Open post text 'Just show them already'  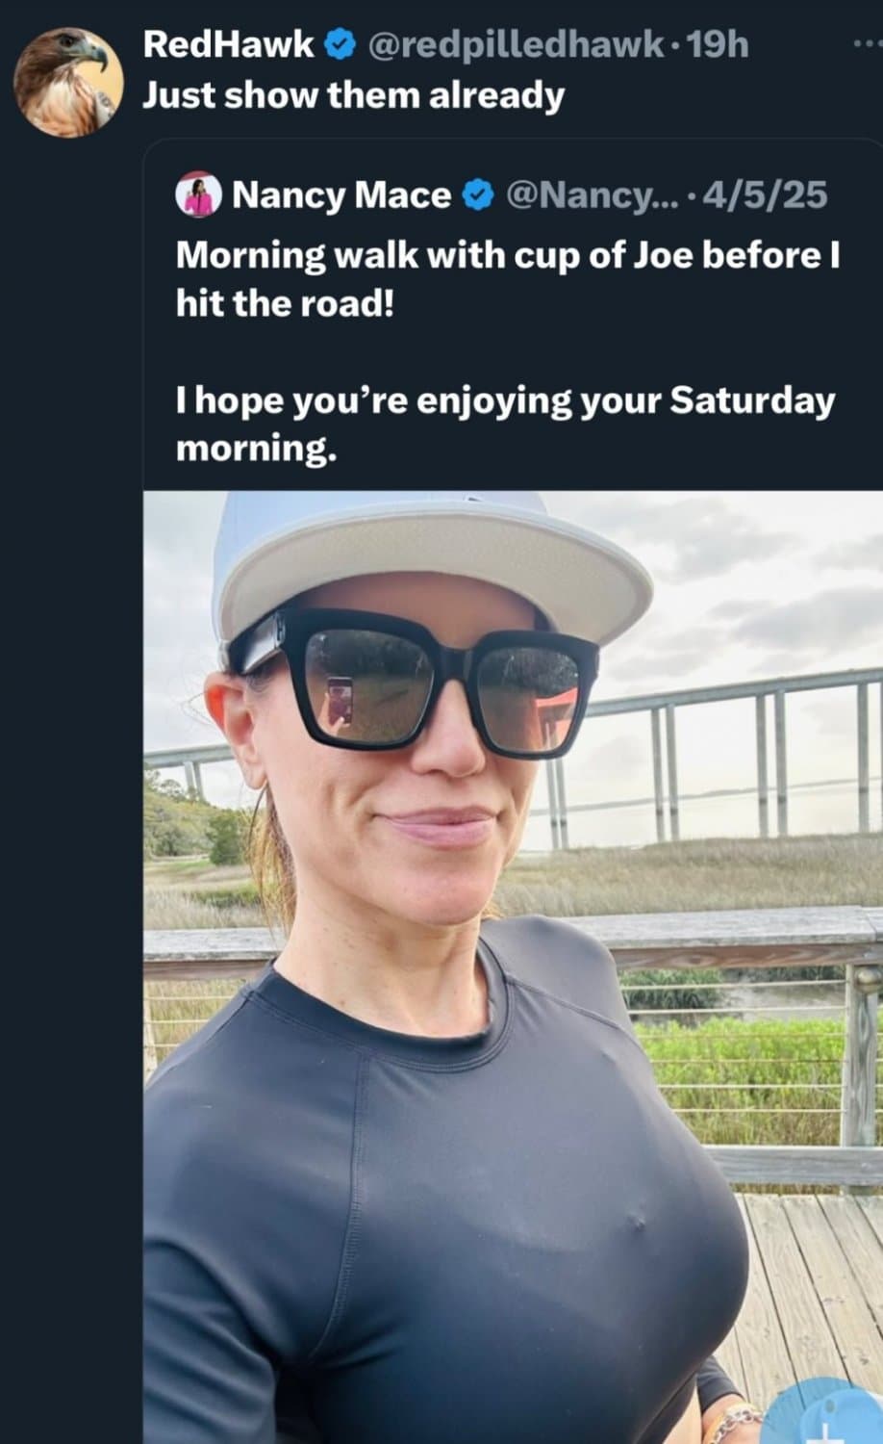tap(353, 96)
